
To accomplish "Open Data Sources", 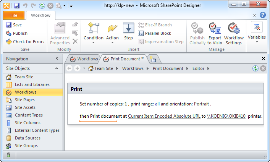I will 33,138.
